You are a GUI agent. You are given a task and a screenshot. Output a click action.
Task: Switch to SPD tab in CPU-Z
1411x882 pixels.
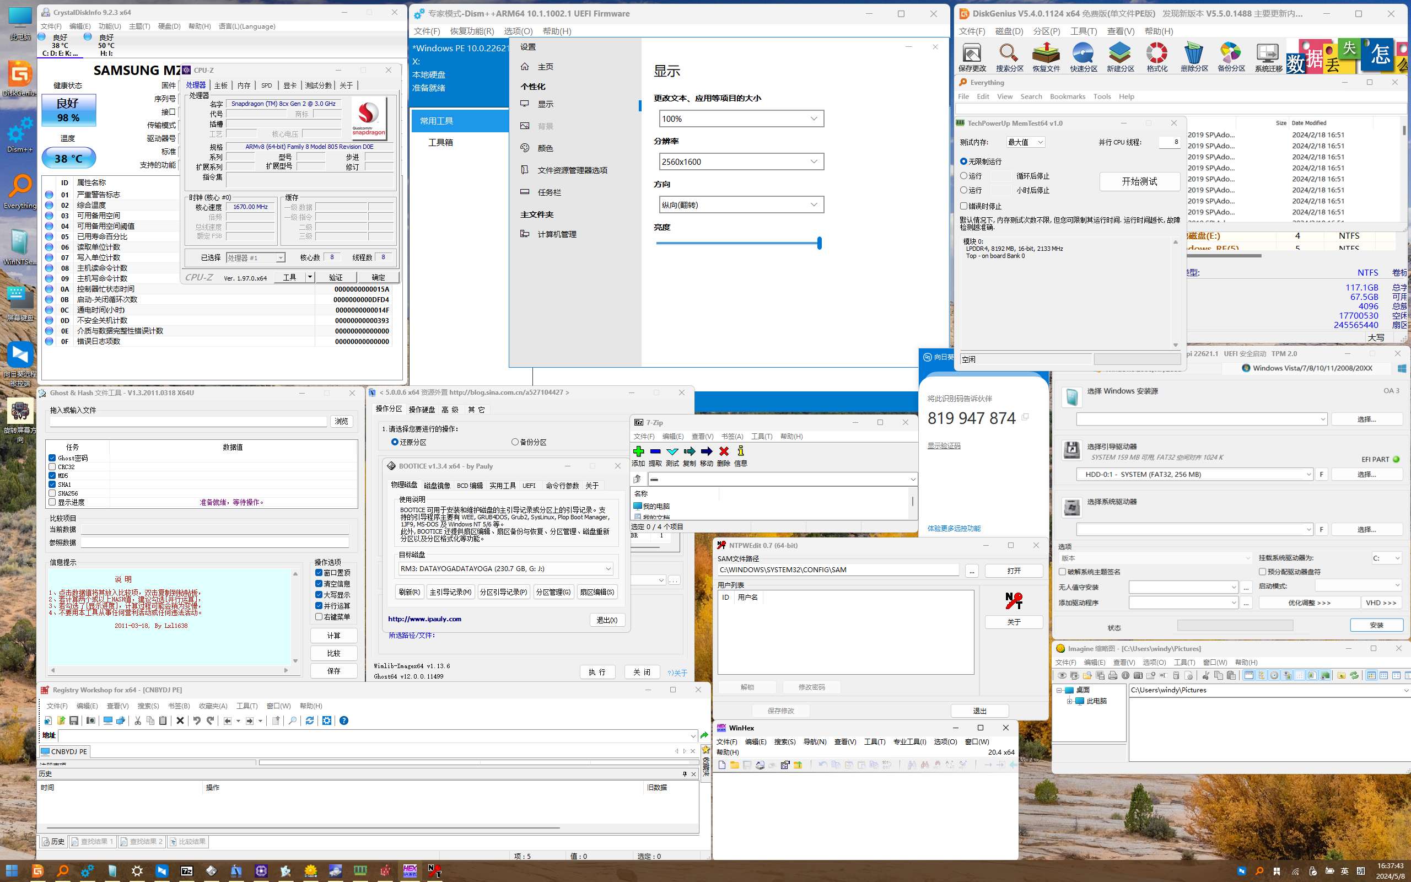click(x=266, y=86)
